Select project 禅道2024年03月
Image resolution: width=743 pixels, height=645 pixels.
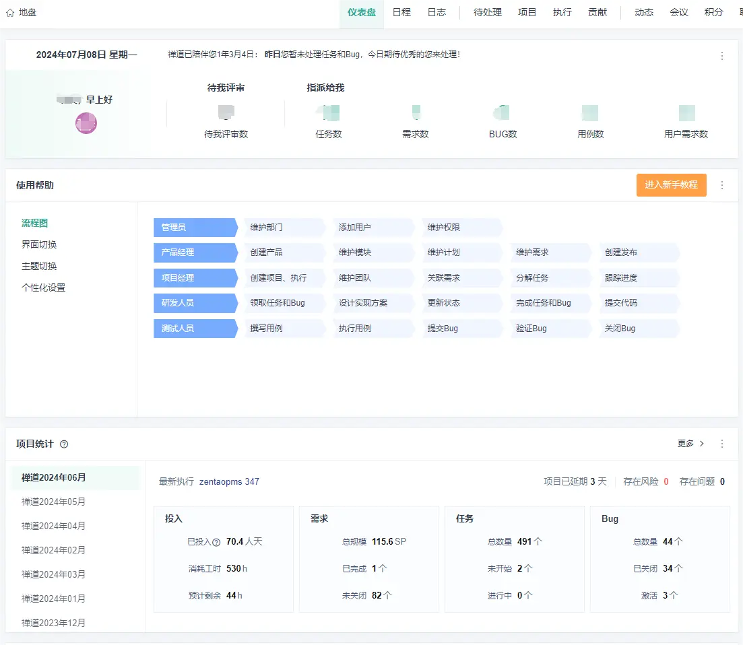(x=75, y=574)
